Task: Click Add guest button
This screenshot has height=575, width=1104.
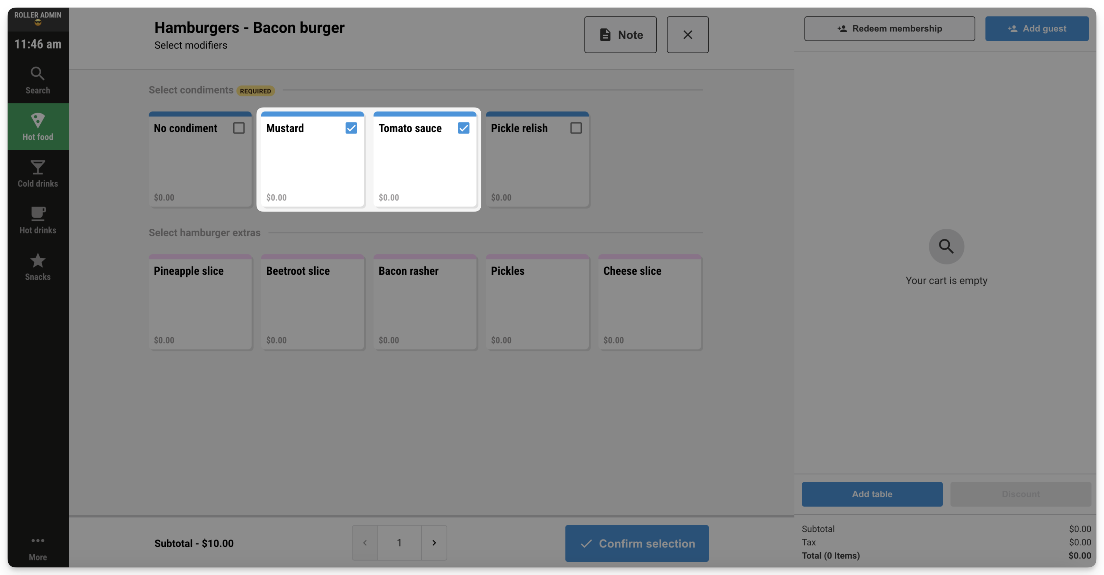Action: point(1037,29)
